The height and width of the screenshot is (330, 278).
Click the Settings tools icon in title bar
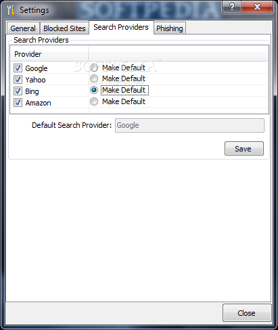click(x=11, y=10)
